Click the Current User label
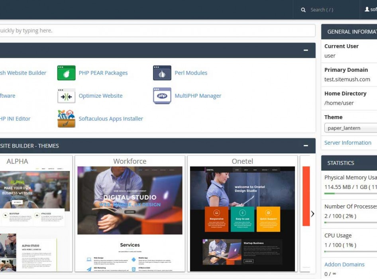The width and height of the screenshot is (377, 279). point(342,46)
